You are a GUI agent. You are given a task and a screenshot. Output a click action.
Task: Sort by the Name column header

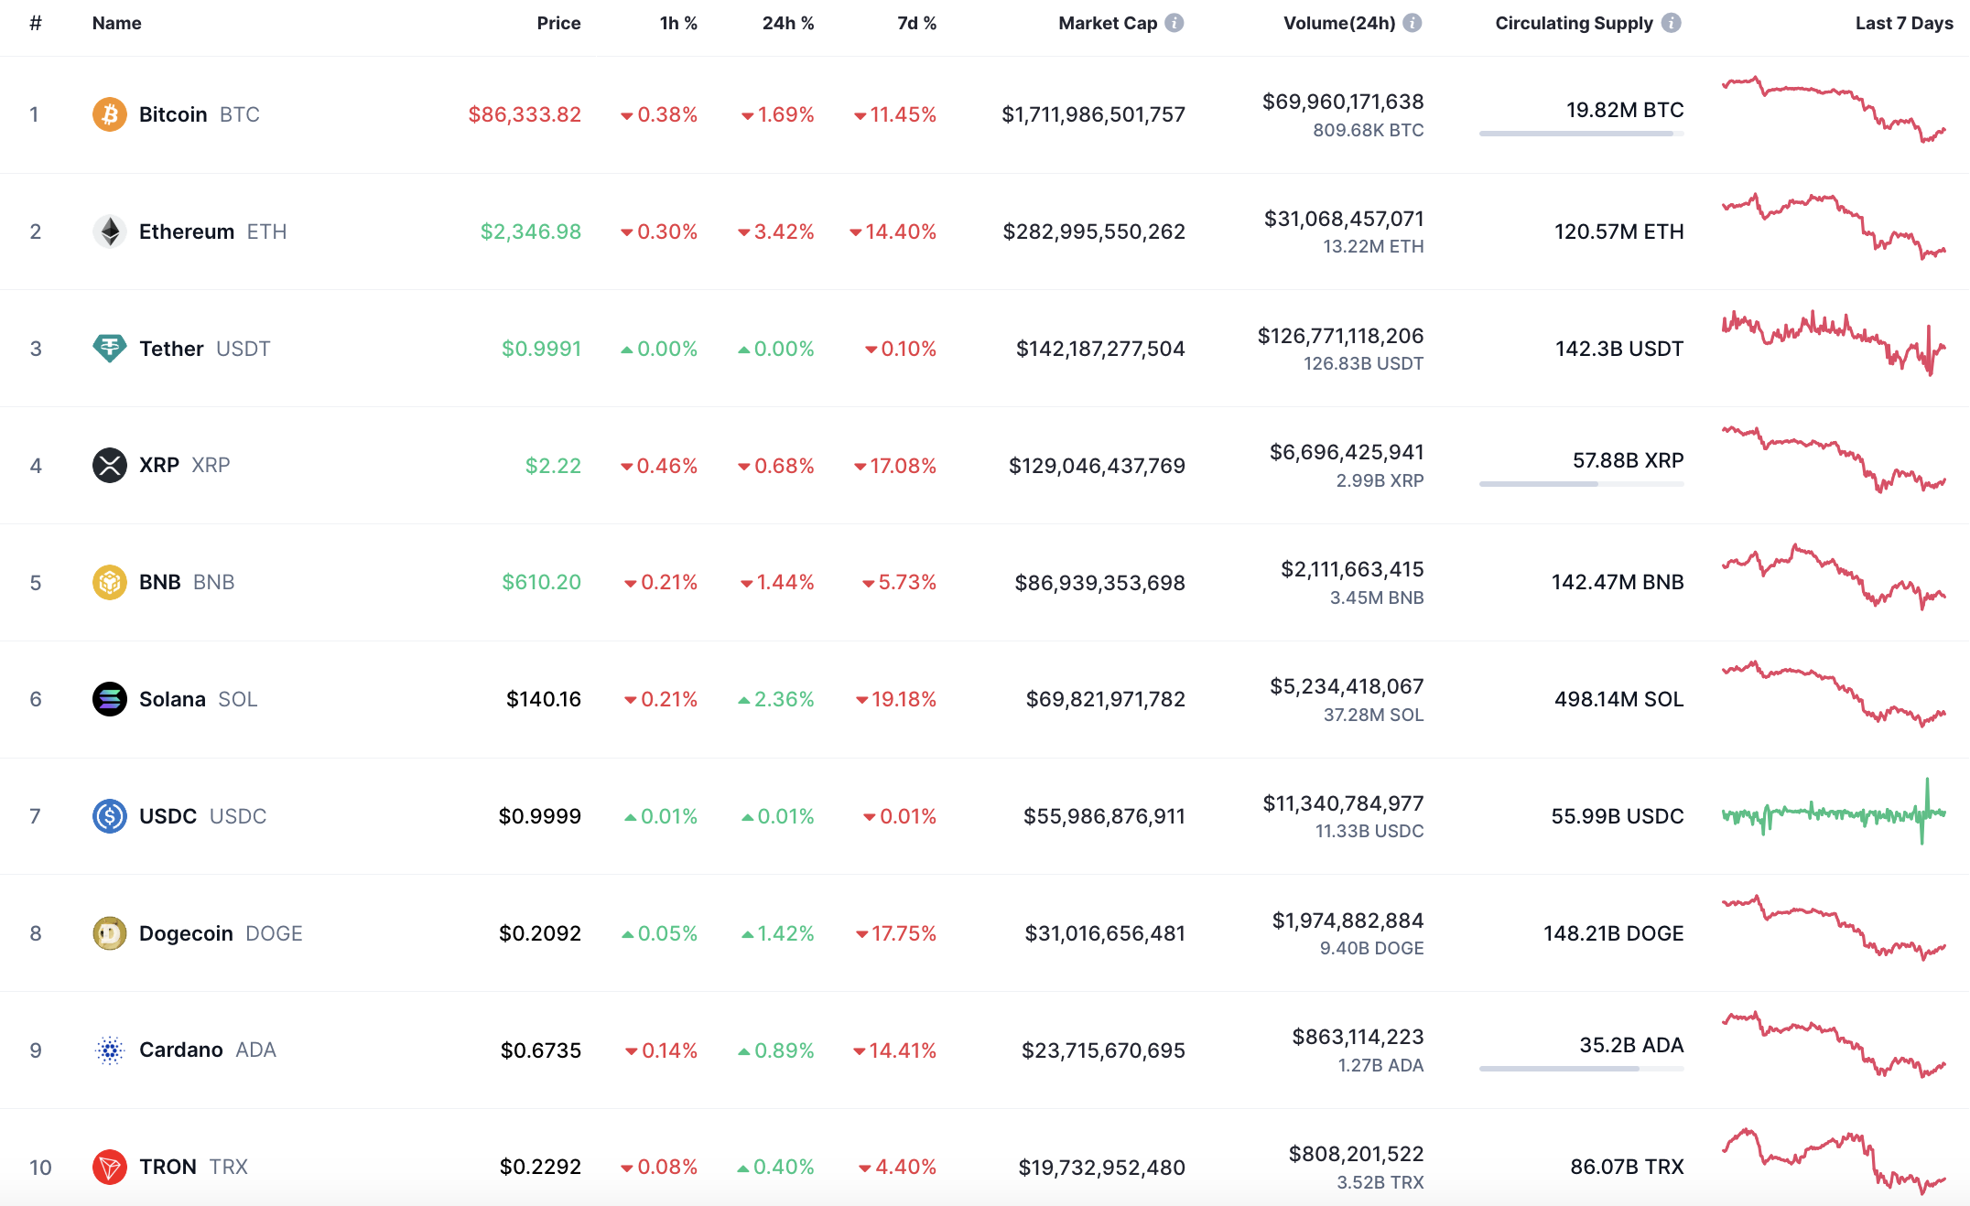coord(116,23)
